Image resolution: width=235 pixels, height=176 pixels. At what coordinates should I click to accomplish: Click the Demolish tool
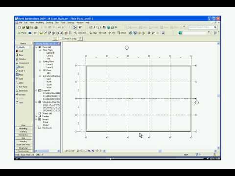(x=80, y=33)
